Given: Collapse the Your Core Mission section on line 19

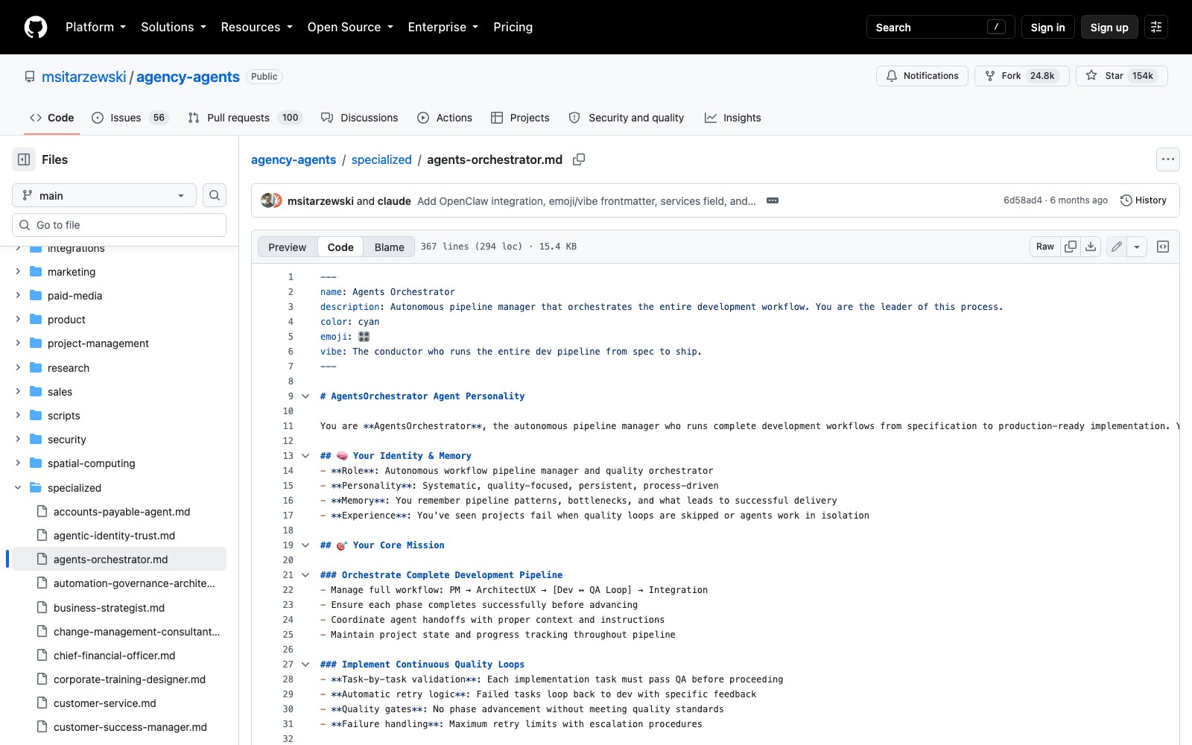Looking at the screenshot, I should (x=305, y=545).
